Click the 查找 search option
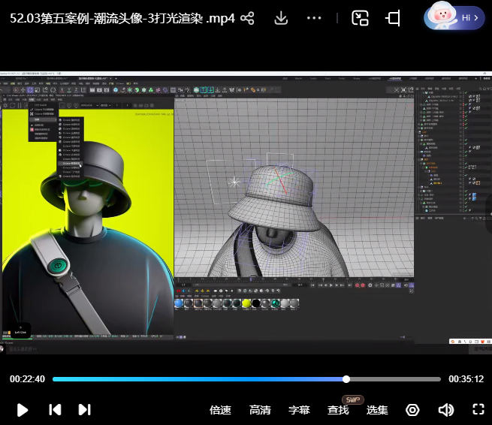 [x=338, y=410]
